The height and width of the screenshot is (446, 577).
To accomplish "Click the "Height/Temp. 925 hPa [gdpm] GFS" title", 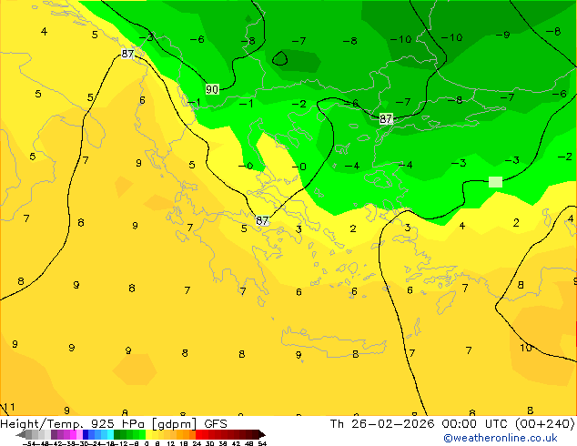I will coord(114,424).
